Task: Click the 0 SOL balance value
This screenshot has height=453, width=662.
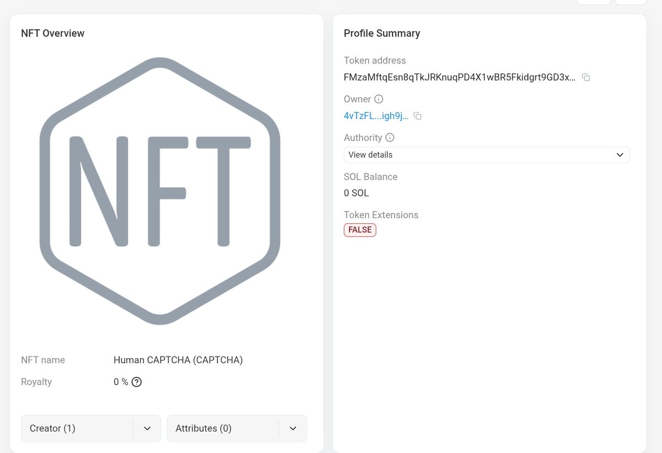Action: [356, 193]
